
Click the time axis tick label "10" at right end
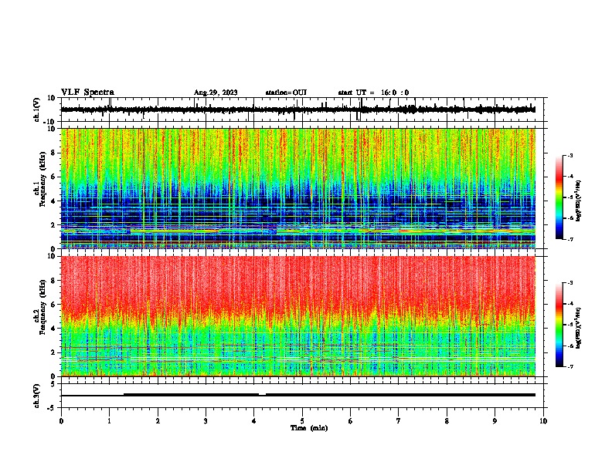tap(543, 421)
